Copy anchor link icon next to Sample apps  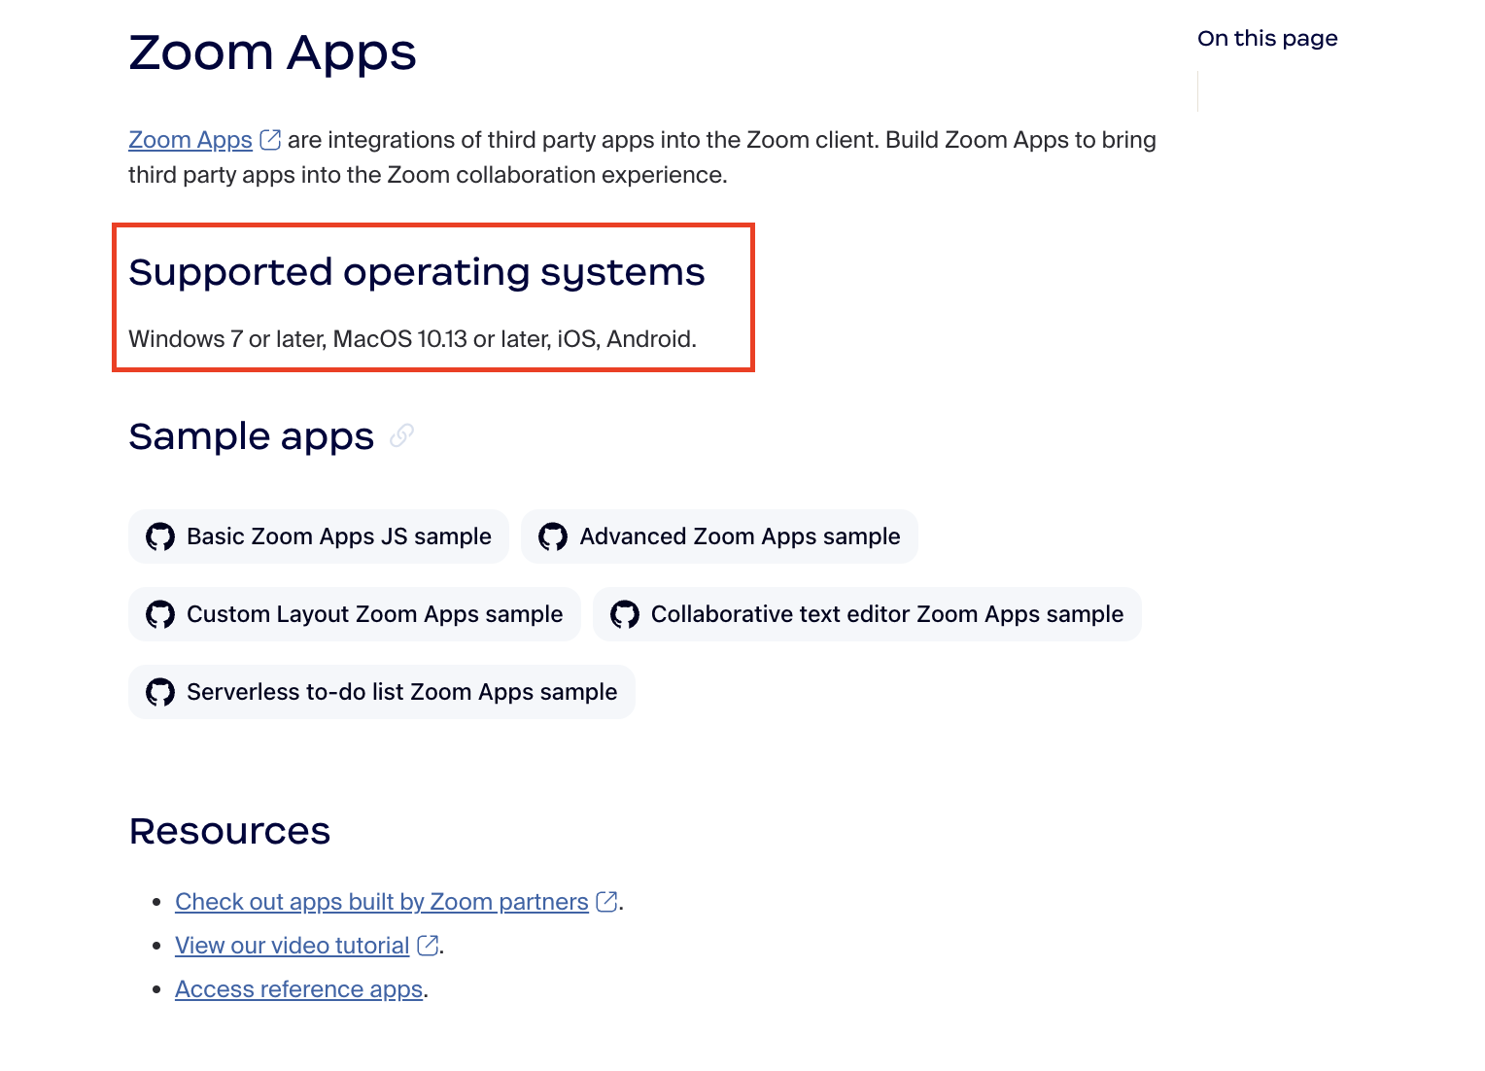coord(401,436)
